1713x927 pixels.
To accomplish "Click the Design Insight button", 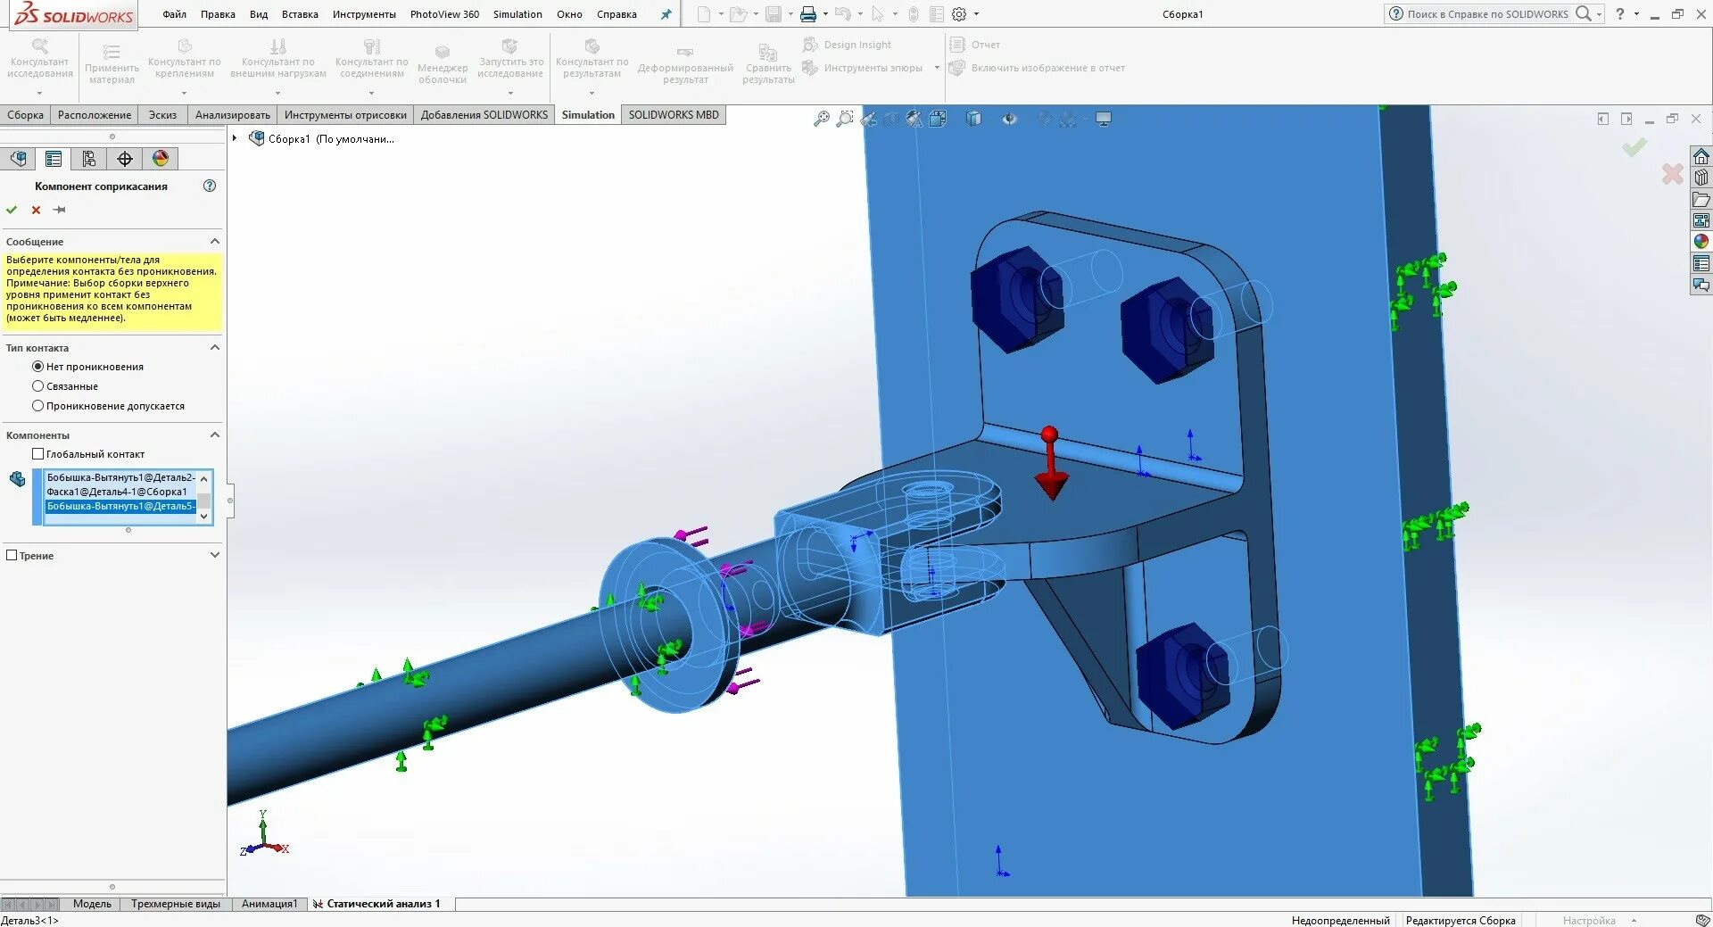I will (x=847, y=45).
